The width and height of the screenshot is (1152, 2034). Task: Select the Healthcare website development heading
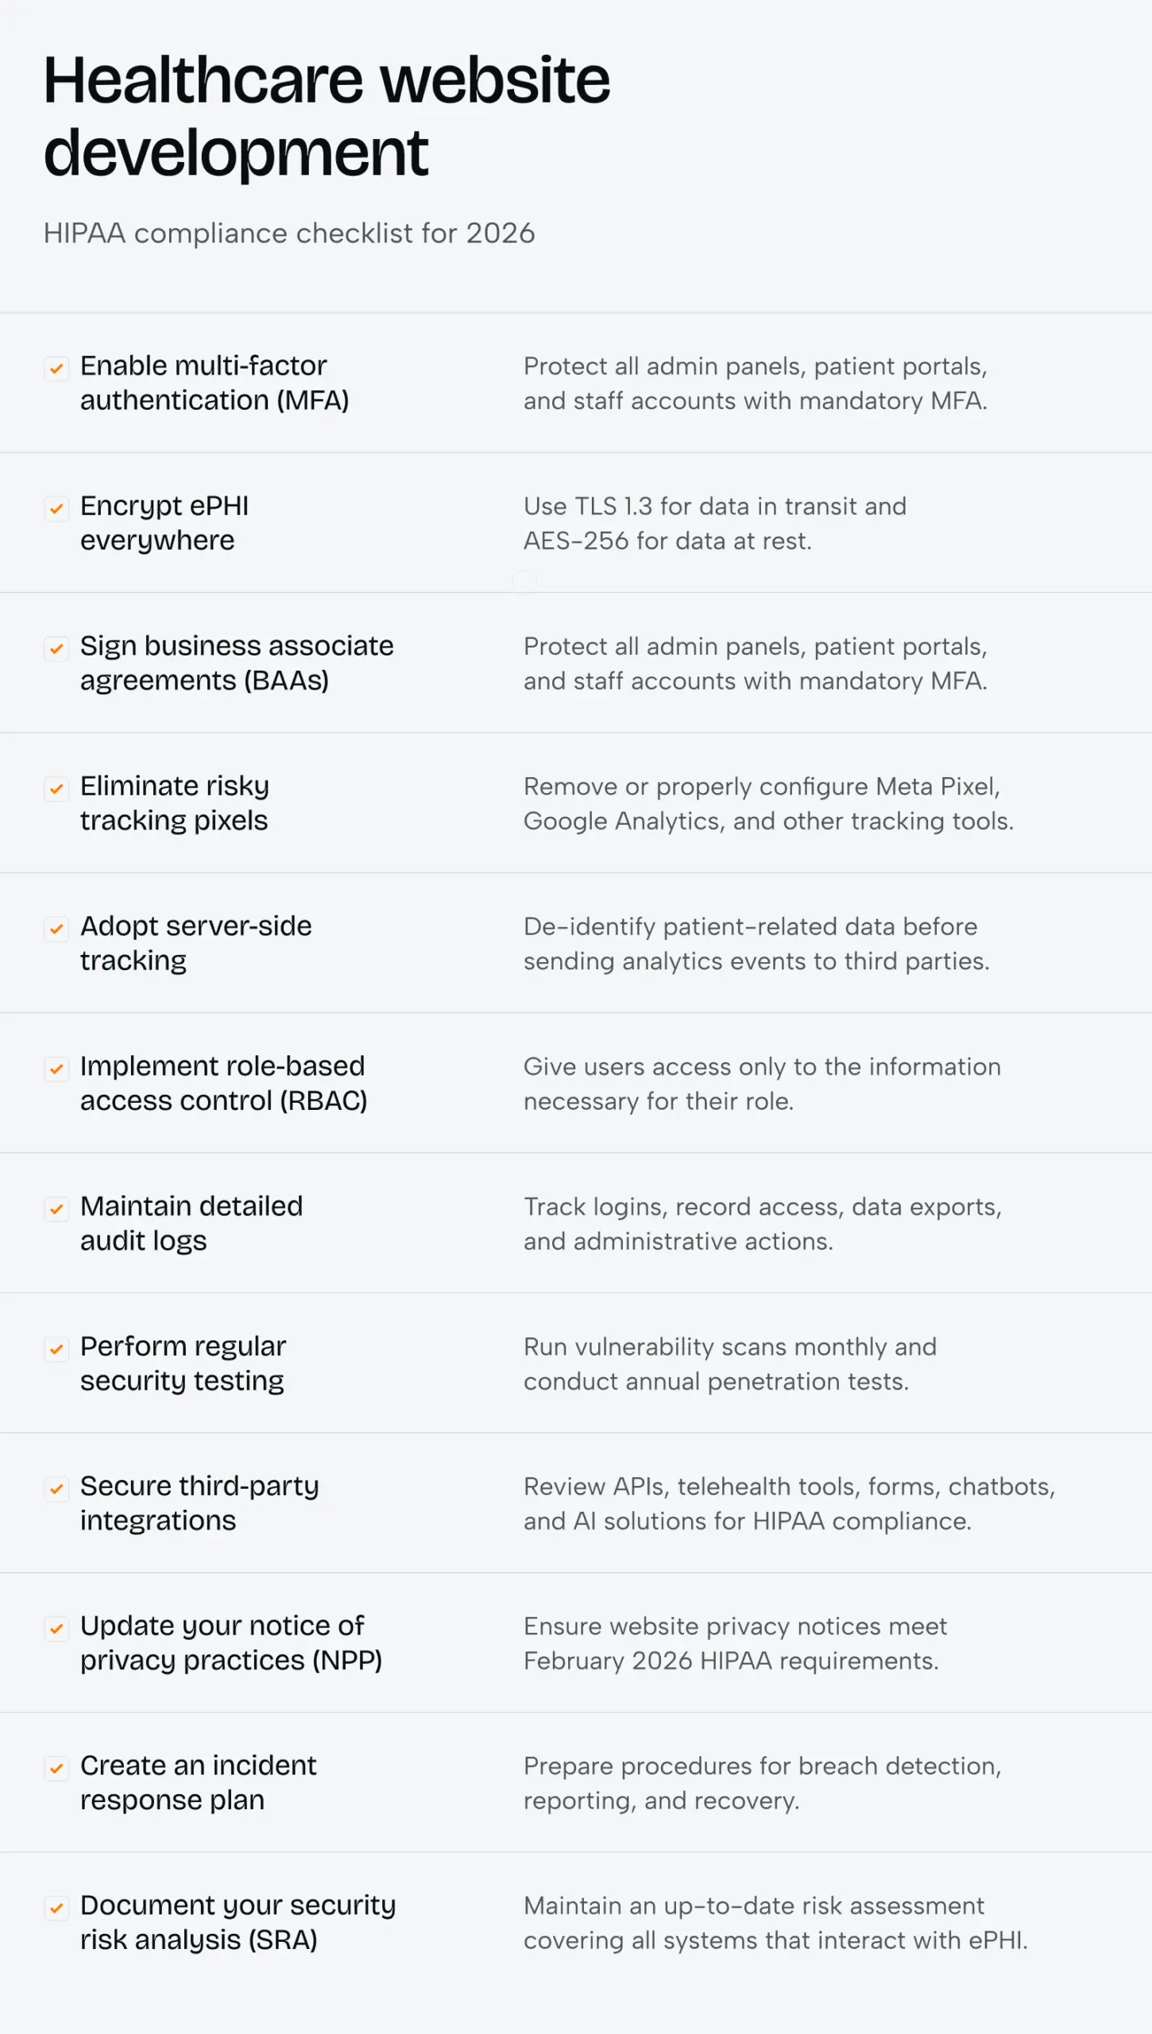pyautogui.click(x=327, y=116)
